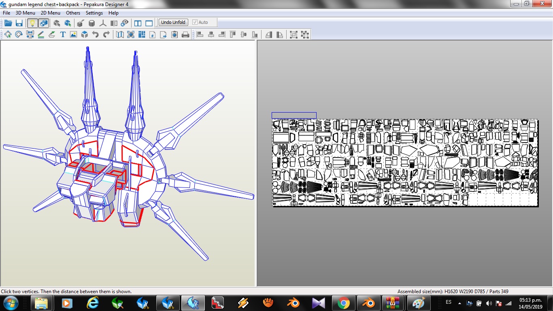Toggle the blue texture cube view button
This screenshot has height=311, width=553.
43,23
